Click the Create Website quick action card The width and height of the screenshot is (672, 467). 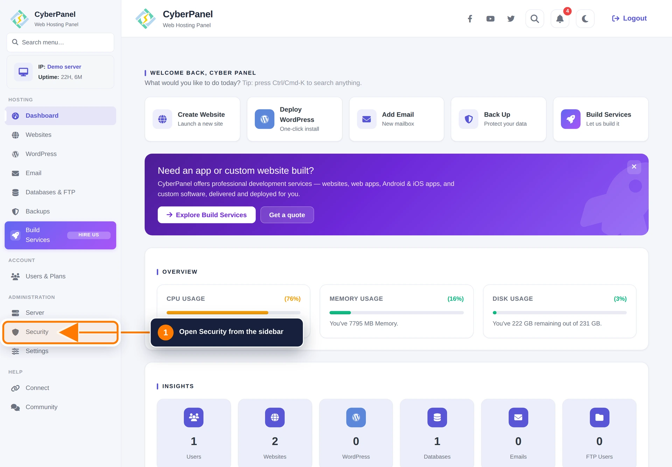[192, 119]
